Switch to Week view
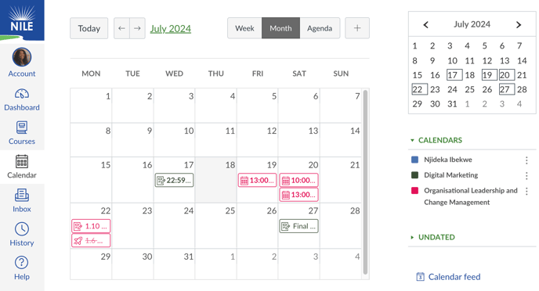The image size is (539, 291). 244,28
